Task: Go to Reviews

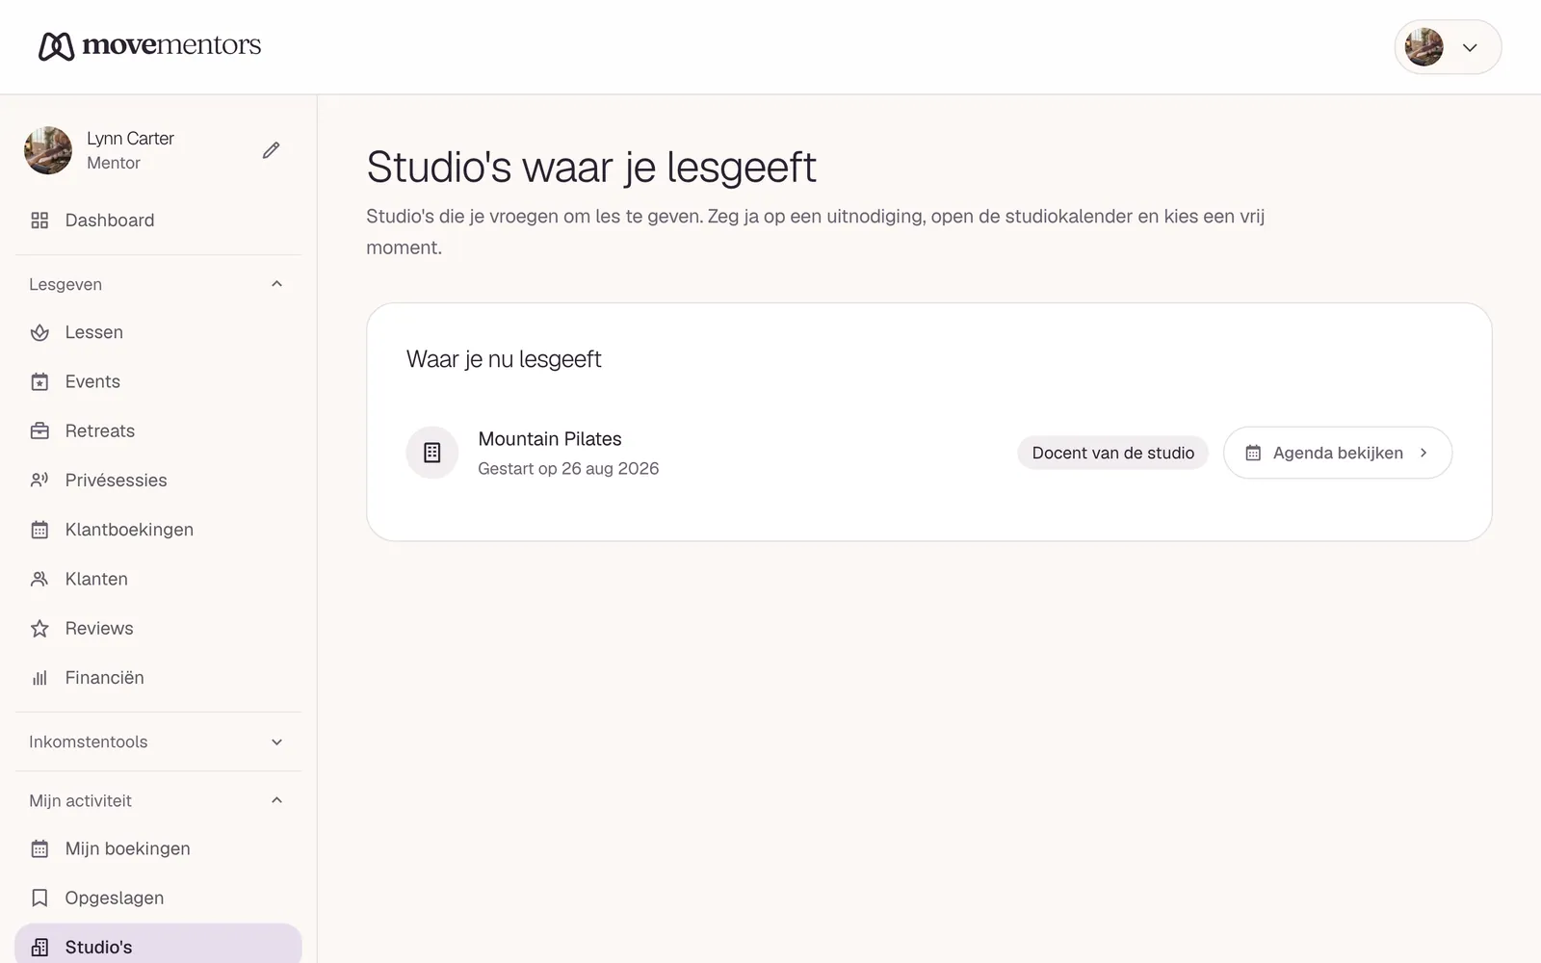Action: tap(158, 628)
